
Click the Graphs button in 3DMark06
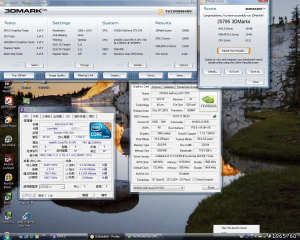115,75
